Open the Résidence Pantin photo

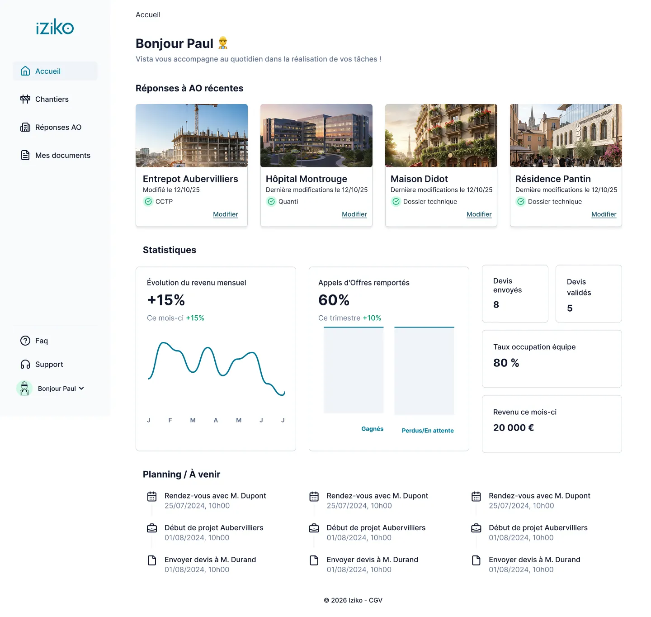point(566,136)
